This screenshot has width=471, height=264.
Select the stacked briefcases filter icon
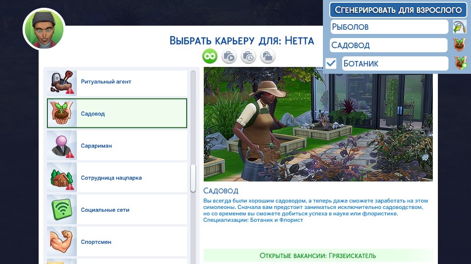[268, 56]
